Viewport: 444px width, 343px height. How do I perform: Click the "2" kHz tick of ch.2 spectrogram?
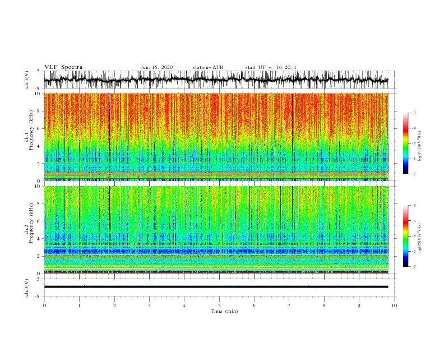[39, 256]
